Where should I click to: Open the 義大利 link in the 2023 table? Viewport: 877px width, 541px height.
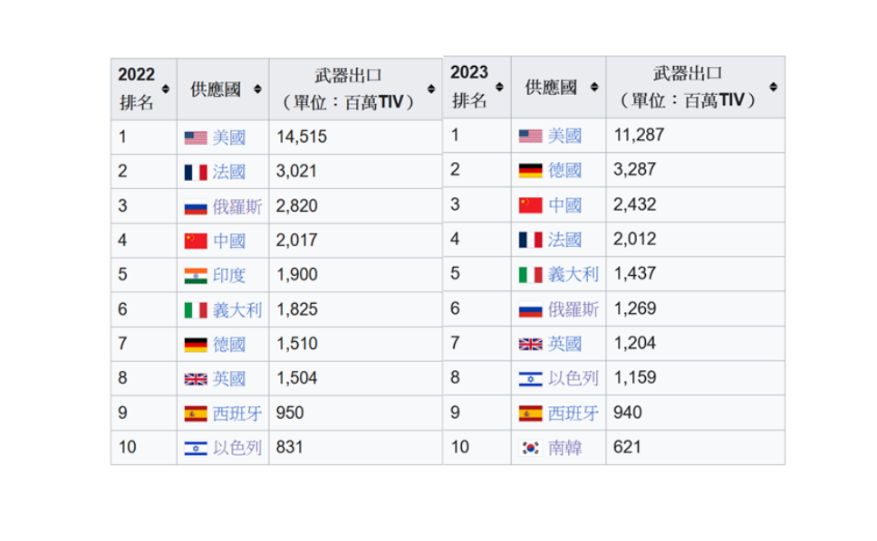tap(573, 274)
